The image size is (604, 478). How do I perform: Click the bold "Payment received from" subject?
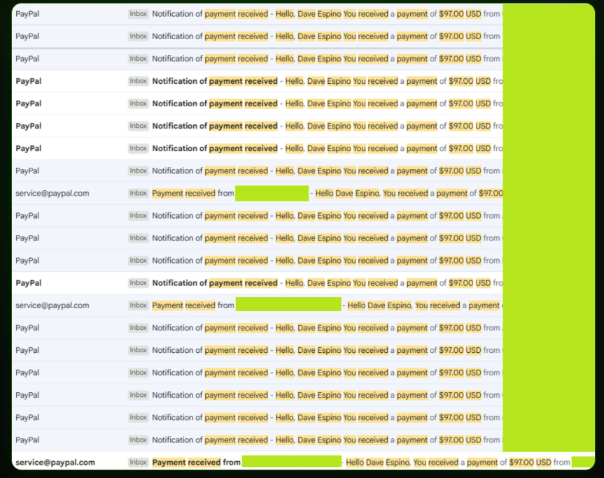[x=196, y=462]
